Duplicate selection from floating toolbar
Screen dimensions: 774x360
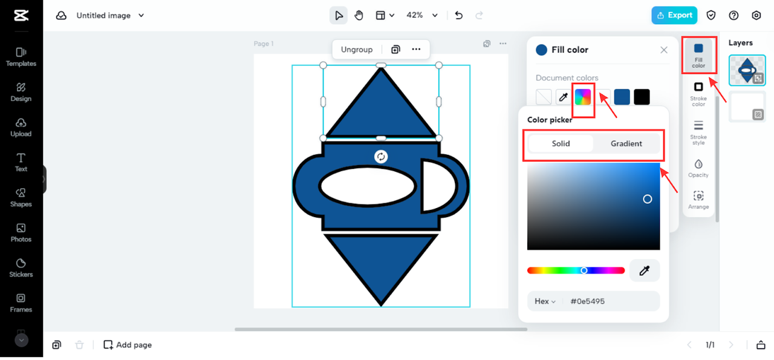395,50
